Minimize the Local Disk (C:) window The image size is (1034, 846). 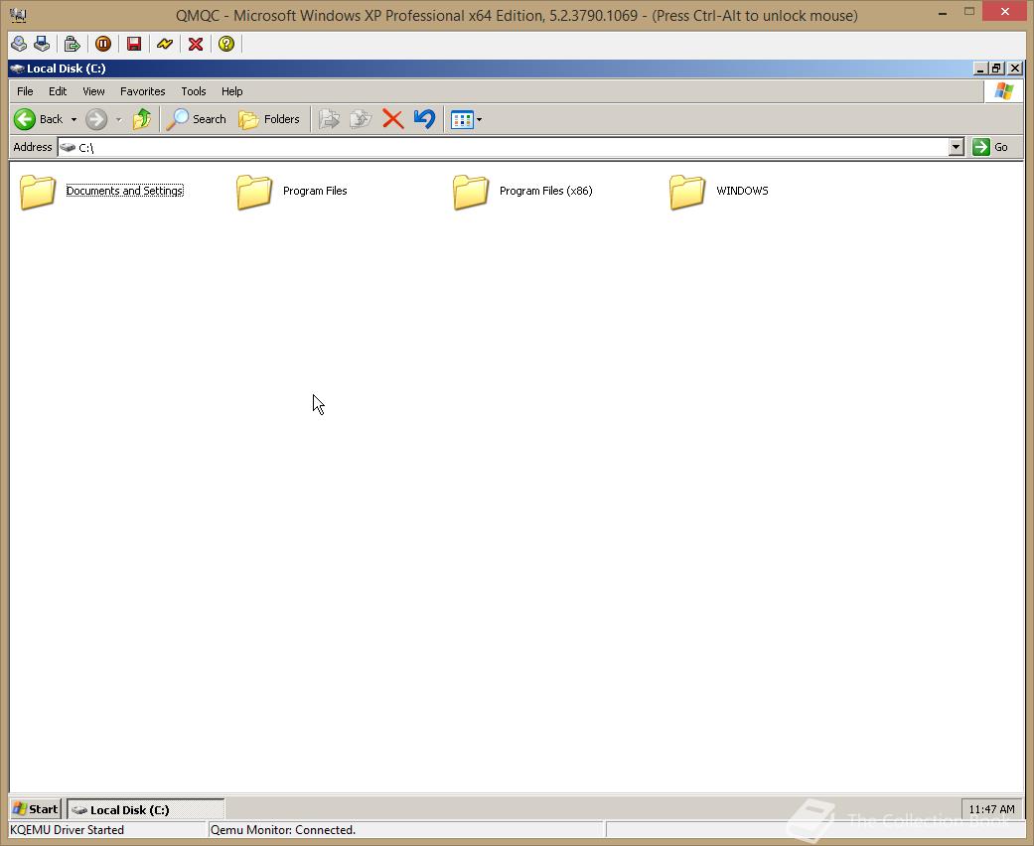point(980,69)
